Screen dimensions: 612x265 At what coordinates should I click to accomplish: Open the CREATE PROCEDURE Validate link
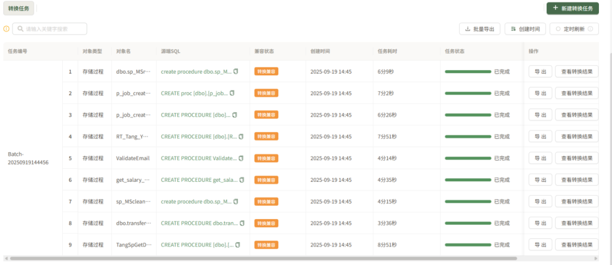199,158
